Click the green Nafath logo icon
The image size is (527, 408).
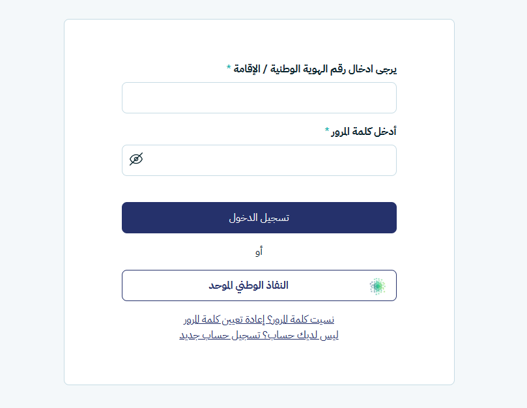click(378, 285)
